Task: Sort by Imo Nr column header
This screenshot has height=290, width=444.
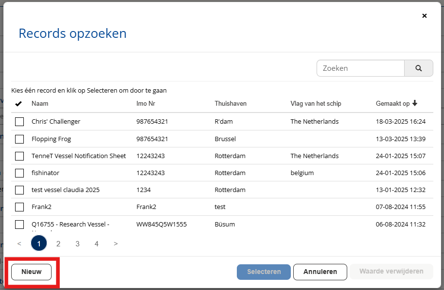Action: (x=146, y=104)
